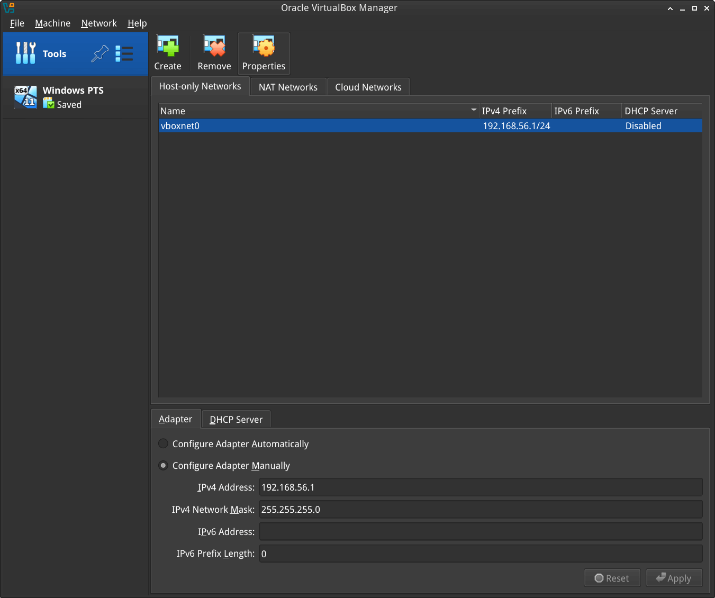Click the Create network icon
Viewport: 715px width, 598px height.
click(168, 47)
